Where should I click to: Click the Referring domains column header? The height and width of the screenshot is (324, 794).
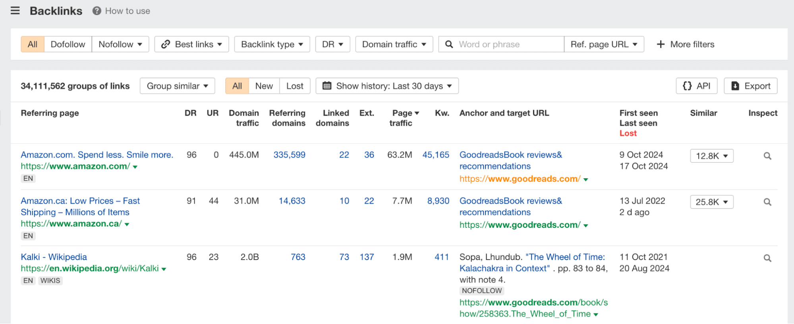click(287, 118)
